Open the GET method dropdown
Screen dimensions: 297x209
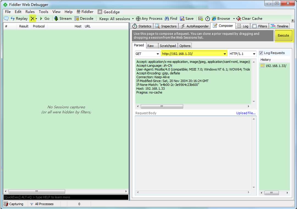point(147,54)
